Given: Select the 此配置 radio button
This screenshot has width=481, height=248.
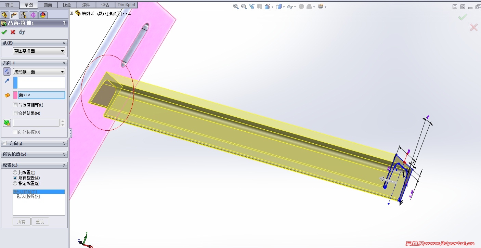Looking at the screenshot, I should (15, 172).
